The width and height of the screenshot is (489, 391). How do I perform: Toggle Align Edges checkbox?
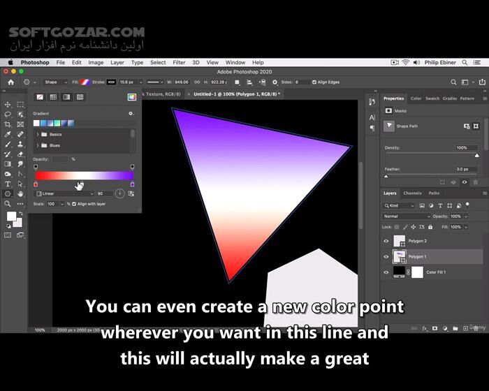point(314,82)
